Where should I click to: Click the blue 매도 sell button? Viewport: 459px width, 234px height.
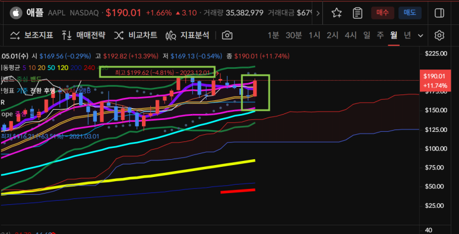[x=410, y=13]
